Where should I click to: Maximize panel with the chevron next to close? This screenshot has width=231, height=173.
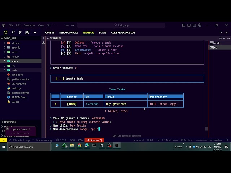[221, 32]
